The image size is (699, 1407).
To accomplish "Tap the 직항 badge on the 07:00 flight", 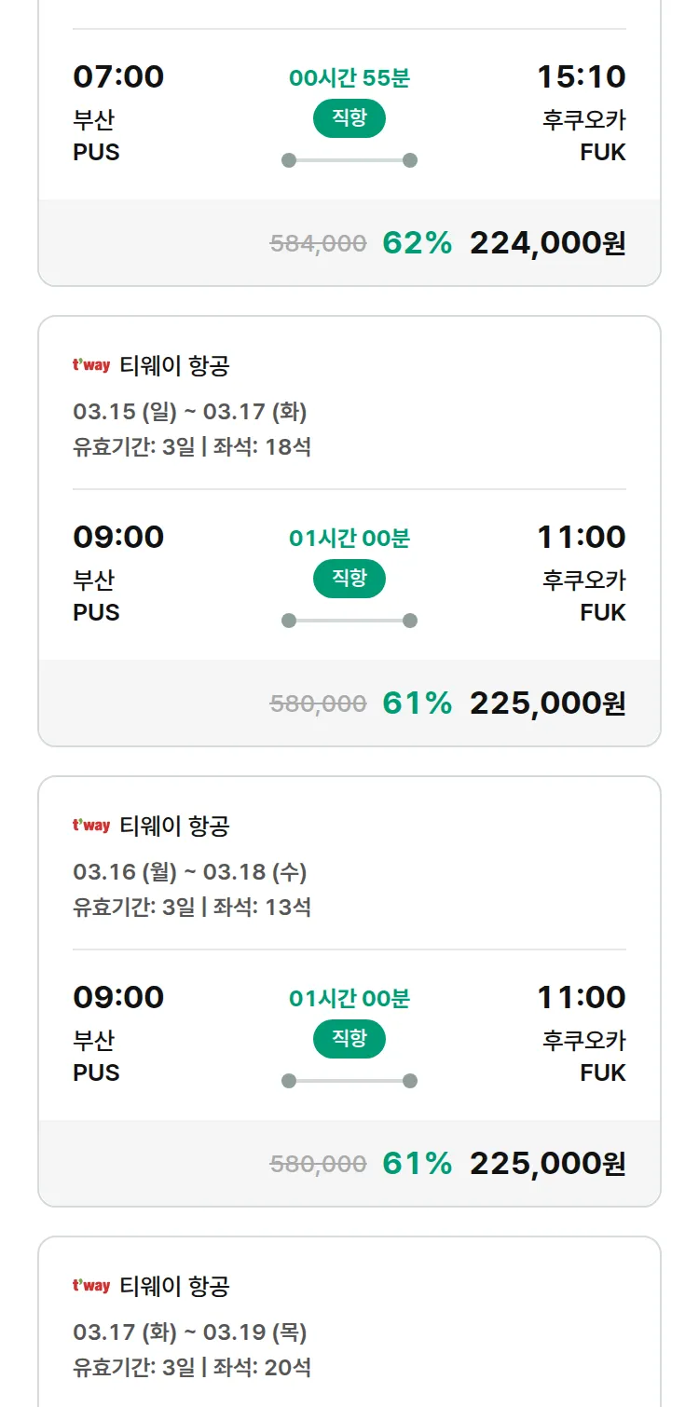I will tap(349, 118).
